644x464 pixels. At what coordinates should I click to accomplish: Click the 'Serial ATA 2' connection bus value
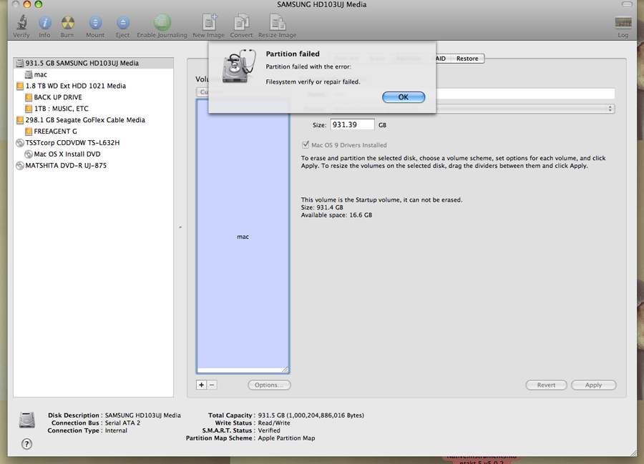click(122, 423)
